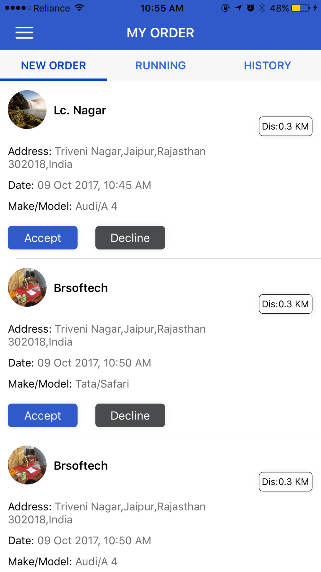This screenshot has height=572, width=321.
Task: Switch to the RUNNING tab
Action: [160, 65]
